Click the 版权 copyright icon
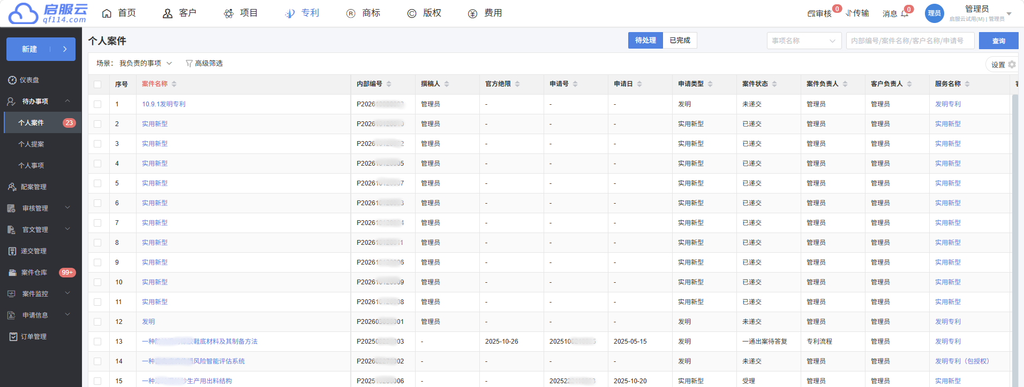1024x387 pixels. point(412,13)
